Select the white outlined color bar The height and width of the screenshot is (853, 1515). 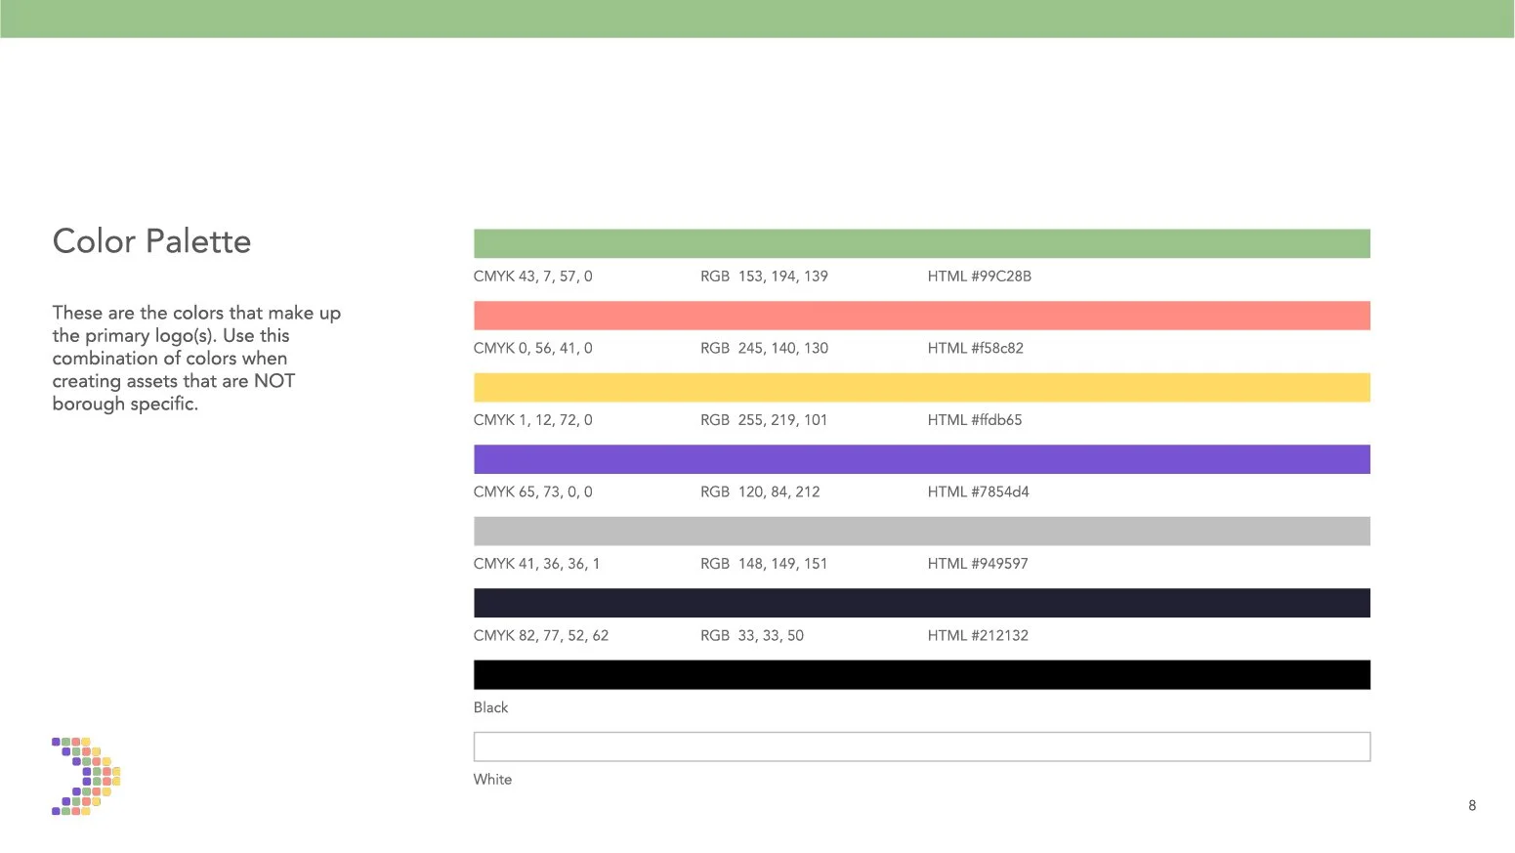pos(921,746)
